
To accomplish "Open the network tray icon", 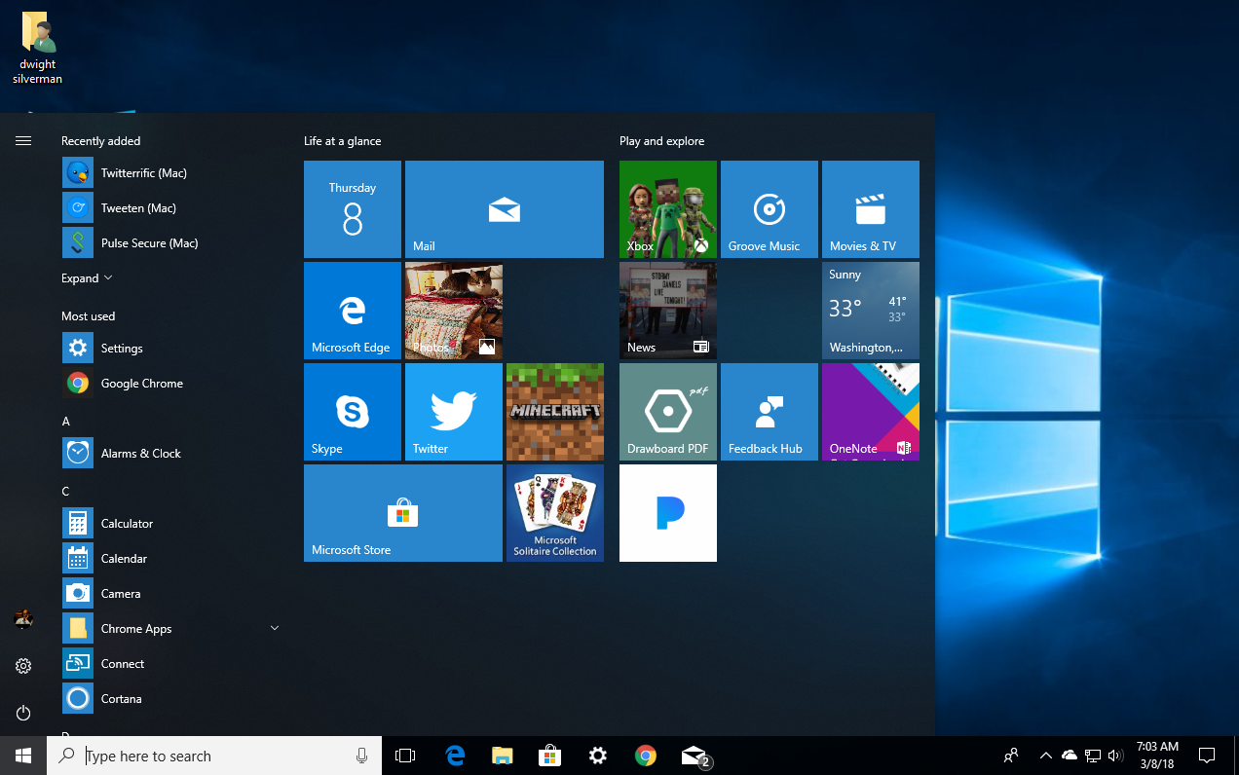I will click(1093, 756).
